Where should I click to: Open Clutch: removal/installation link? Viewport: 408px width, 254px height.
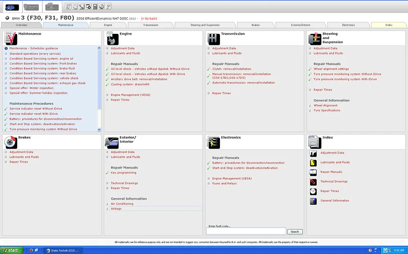[232, 69]
